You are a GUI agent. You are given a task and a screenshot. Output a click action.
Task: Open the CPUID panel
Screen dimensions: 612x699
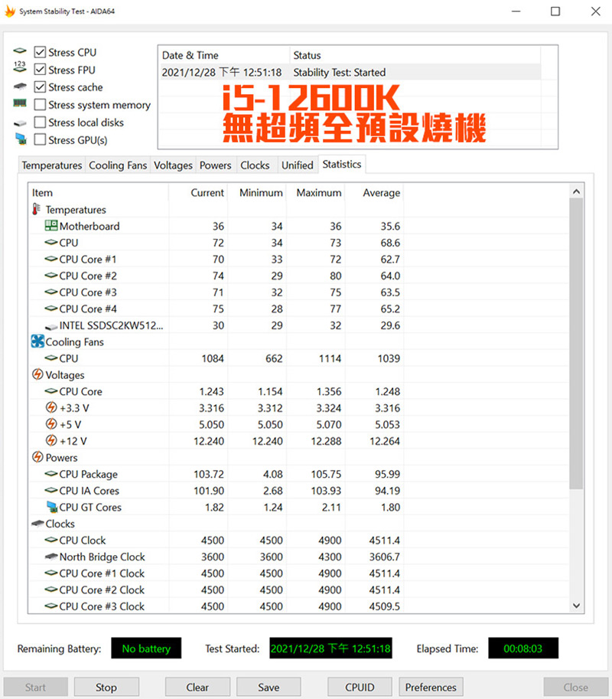[360, 687]
